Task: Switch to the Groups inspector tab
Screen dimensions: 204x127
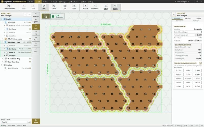Action: pyautogui.click(x=199, y=18)
